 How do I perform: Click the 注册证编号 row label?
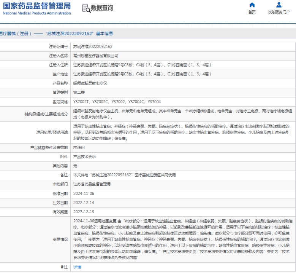[x=58, y=46]
